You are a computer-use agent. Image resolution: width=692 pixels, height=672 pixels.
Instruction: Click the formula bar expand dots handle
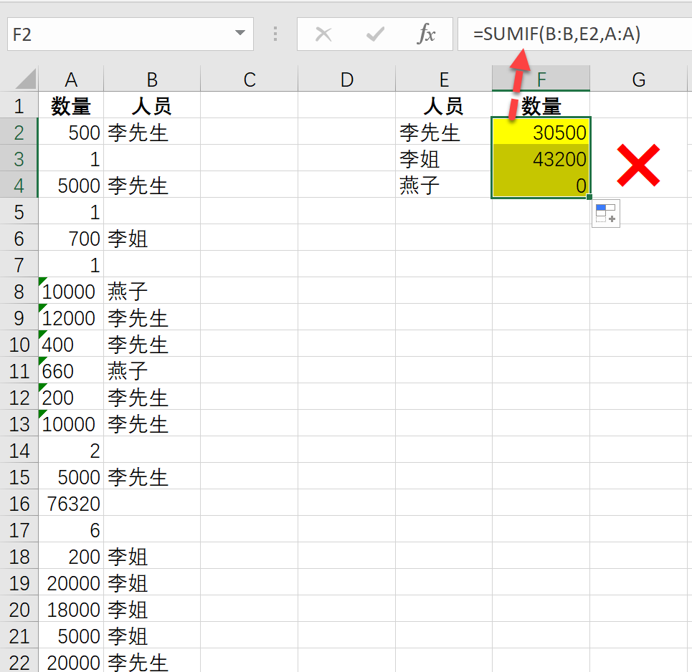point(275,34)
